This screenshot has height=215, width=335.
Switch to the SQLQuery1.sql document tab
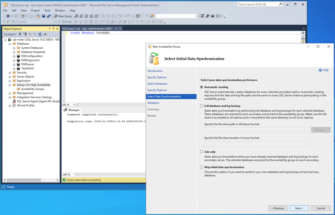pos(87,28)
